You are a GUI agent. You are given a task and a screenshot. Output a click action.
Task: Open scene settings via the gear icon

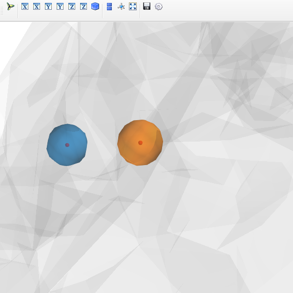(x=159, y=6)
